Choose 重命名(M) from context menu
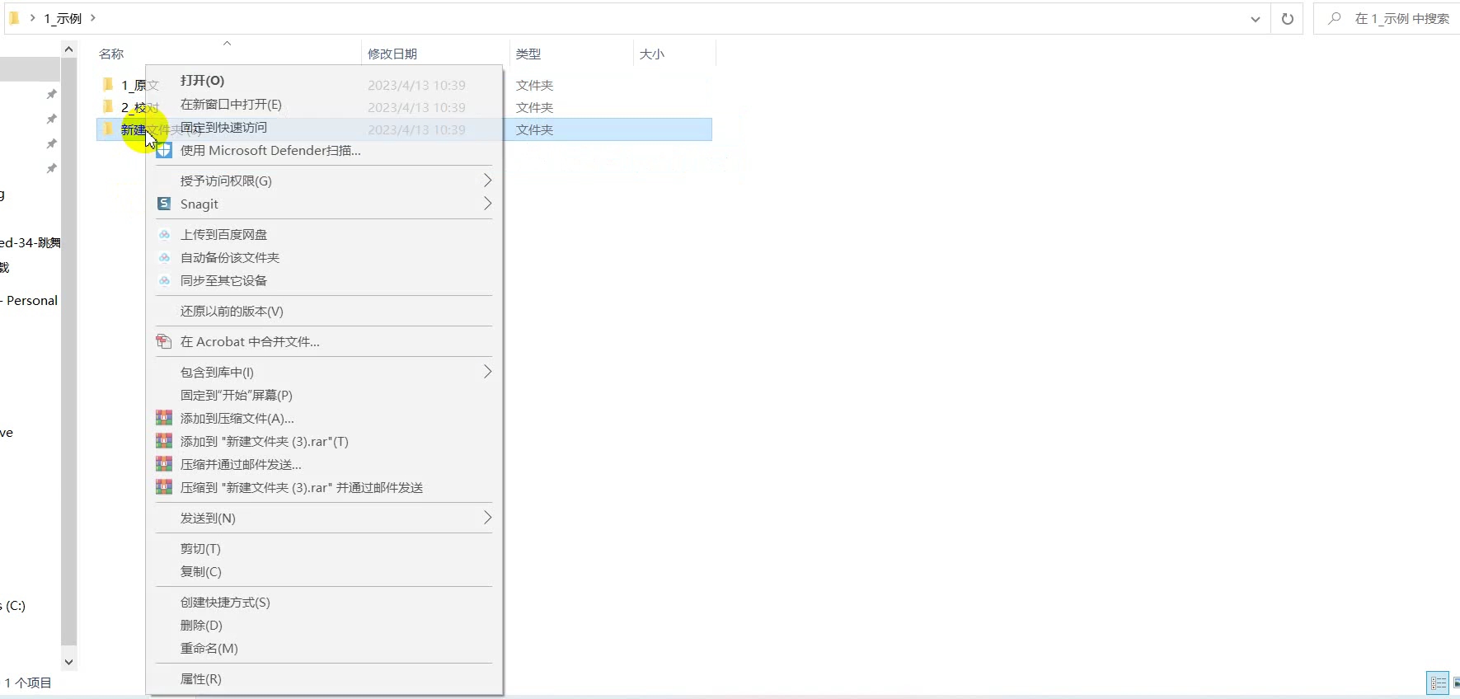 324,649
